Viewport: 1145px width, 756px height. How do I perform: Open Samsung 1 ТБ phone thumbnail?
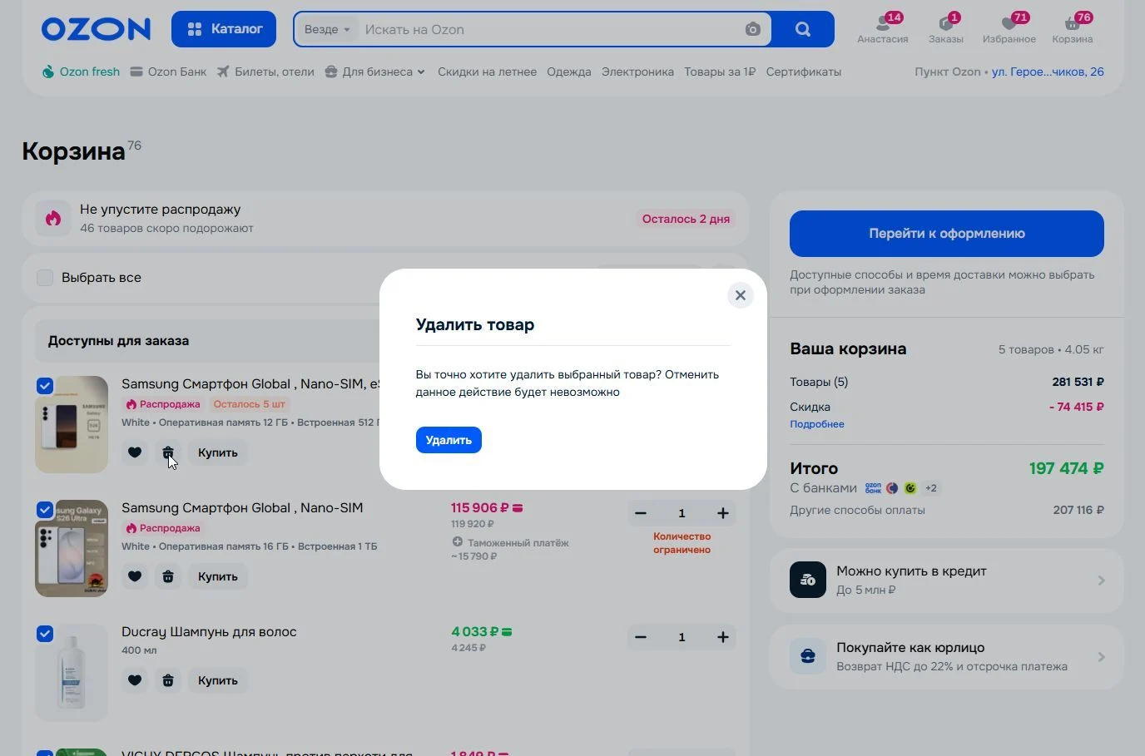click(72, 548)
